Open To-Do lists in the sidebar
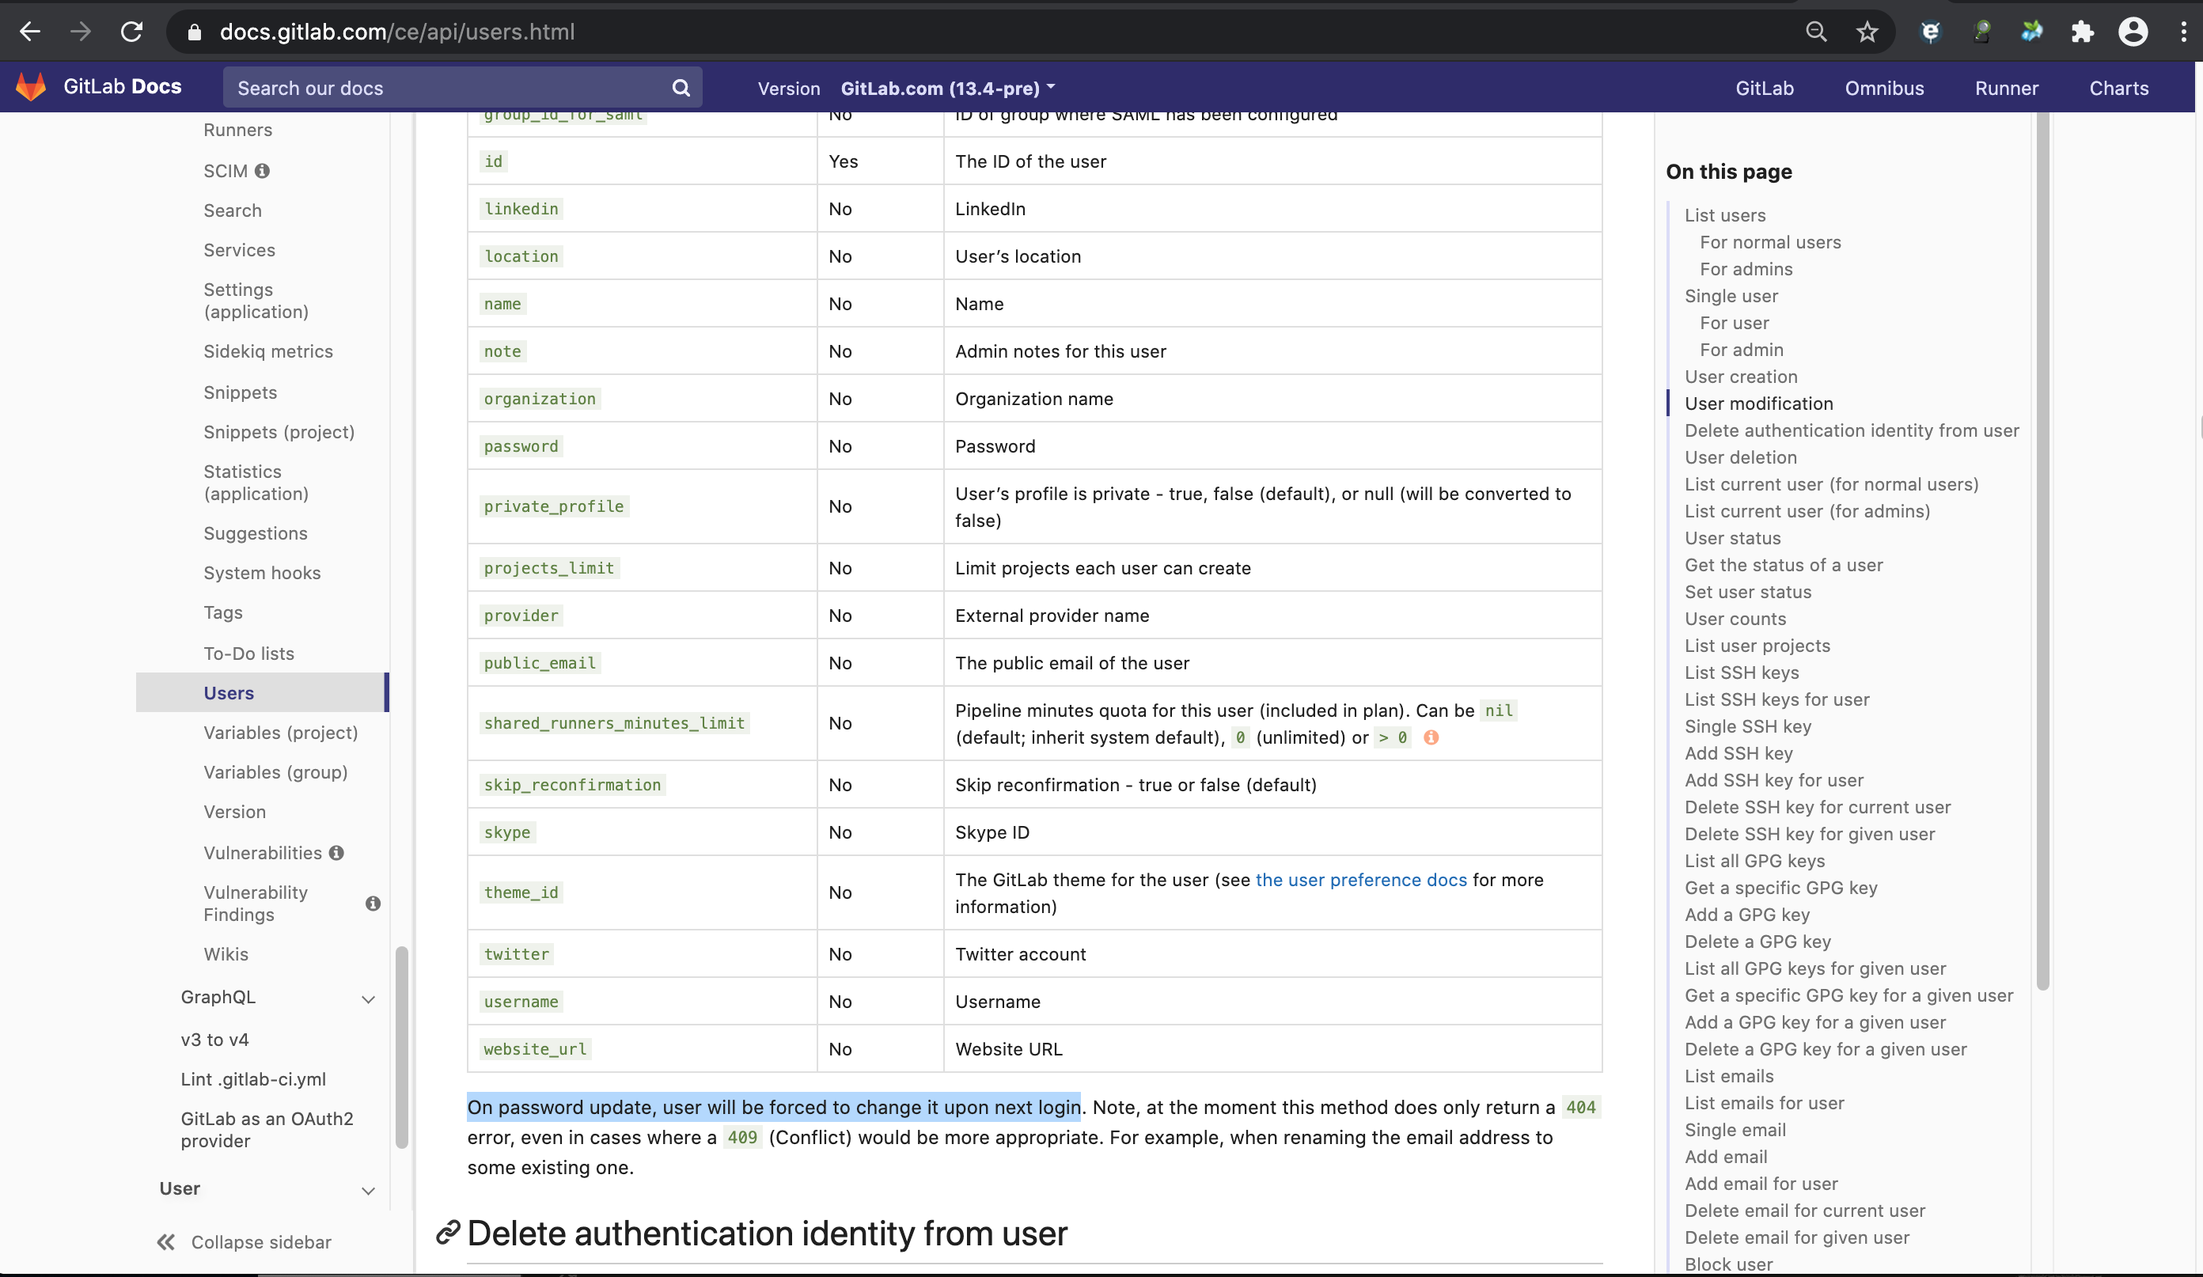Viewport: 2203px width, 1277px height. point(248,654)
